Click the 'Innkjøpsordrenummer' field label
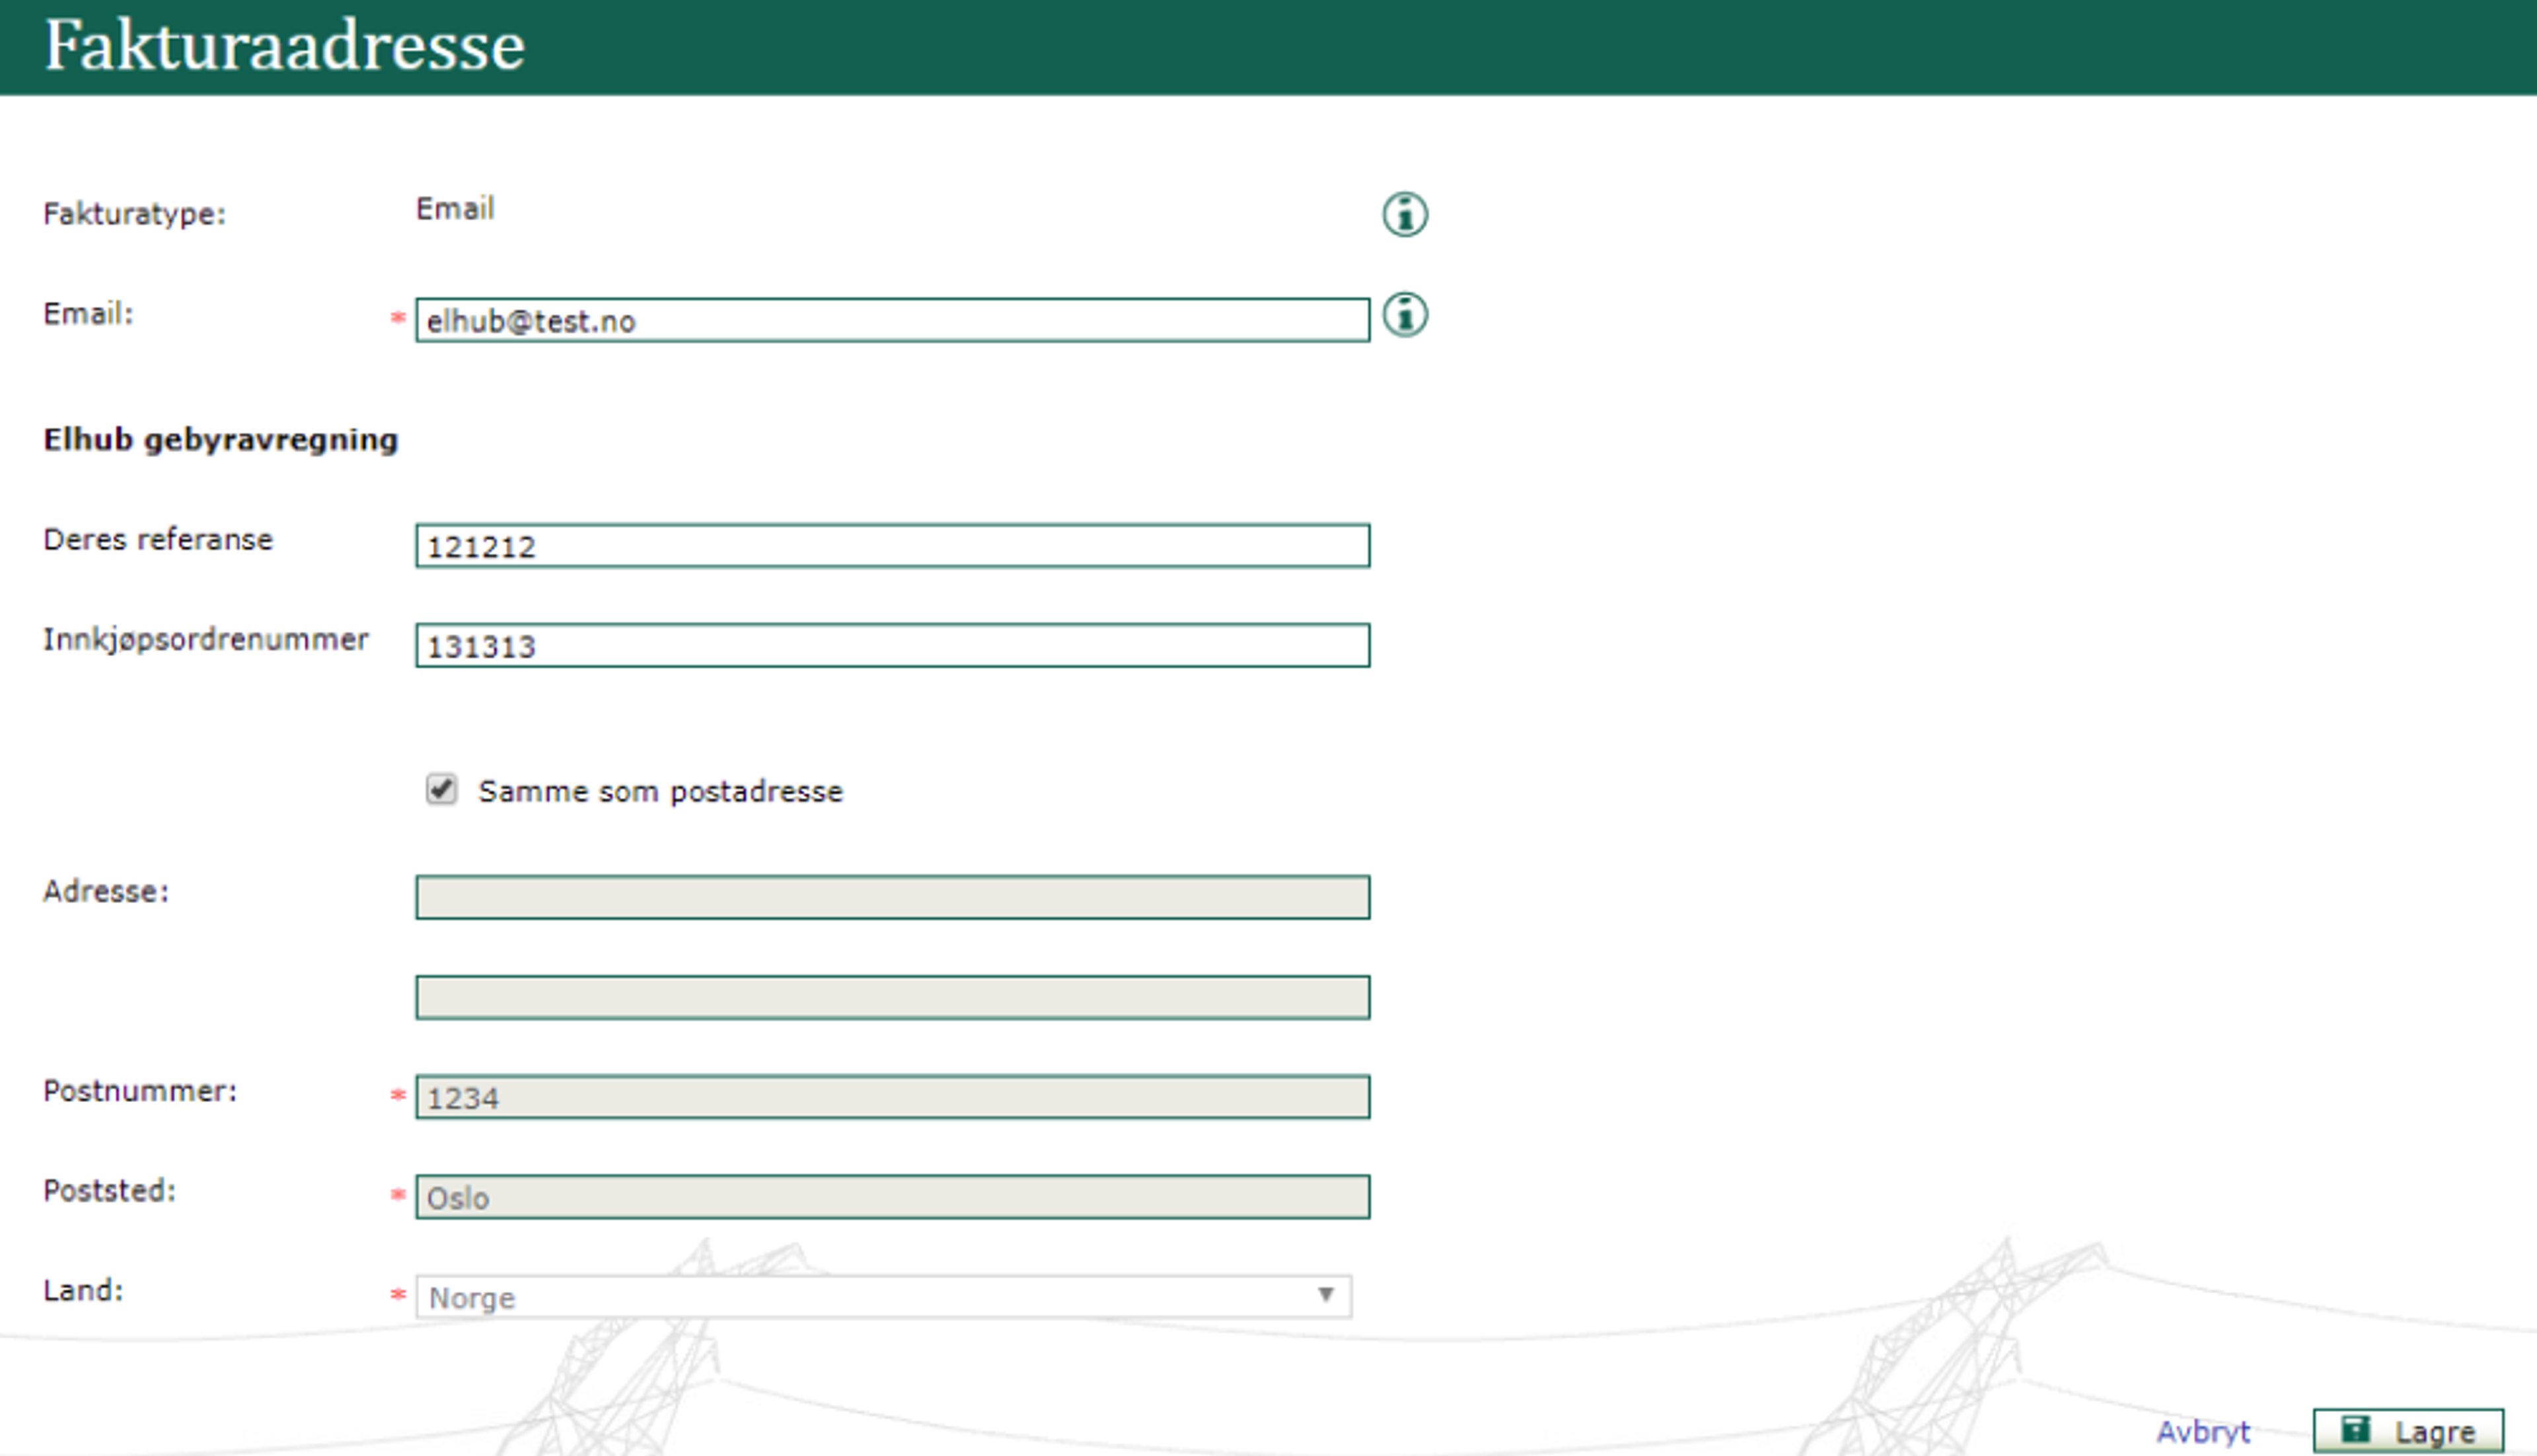The image size is (2537, 1456). [205, 640]
